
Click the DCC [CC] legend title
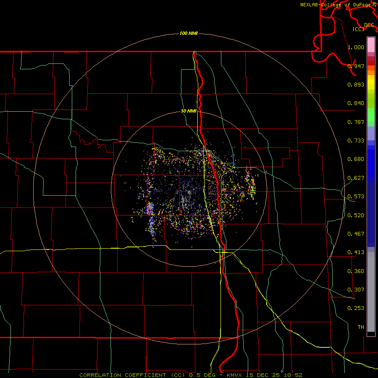363,27
